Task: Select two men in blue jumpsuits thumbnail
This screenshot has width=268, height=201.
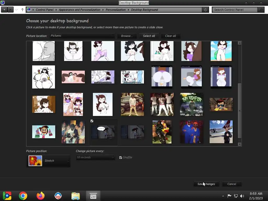Action: (x=191, y=132)
